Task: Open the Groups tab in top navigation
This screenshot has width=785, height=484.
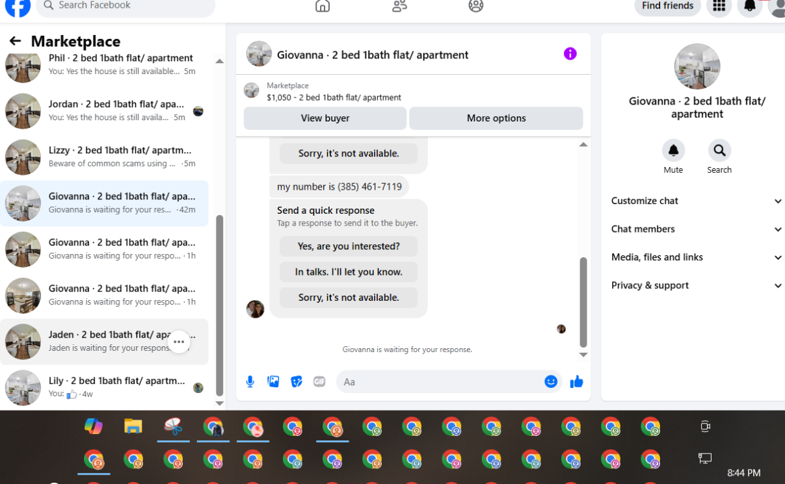Action: [x=476, y=6]
